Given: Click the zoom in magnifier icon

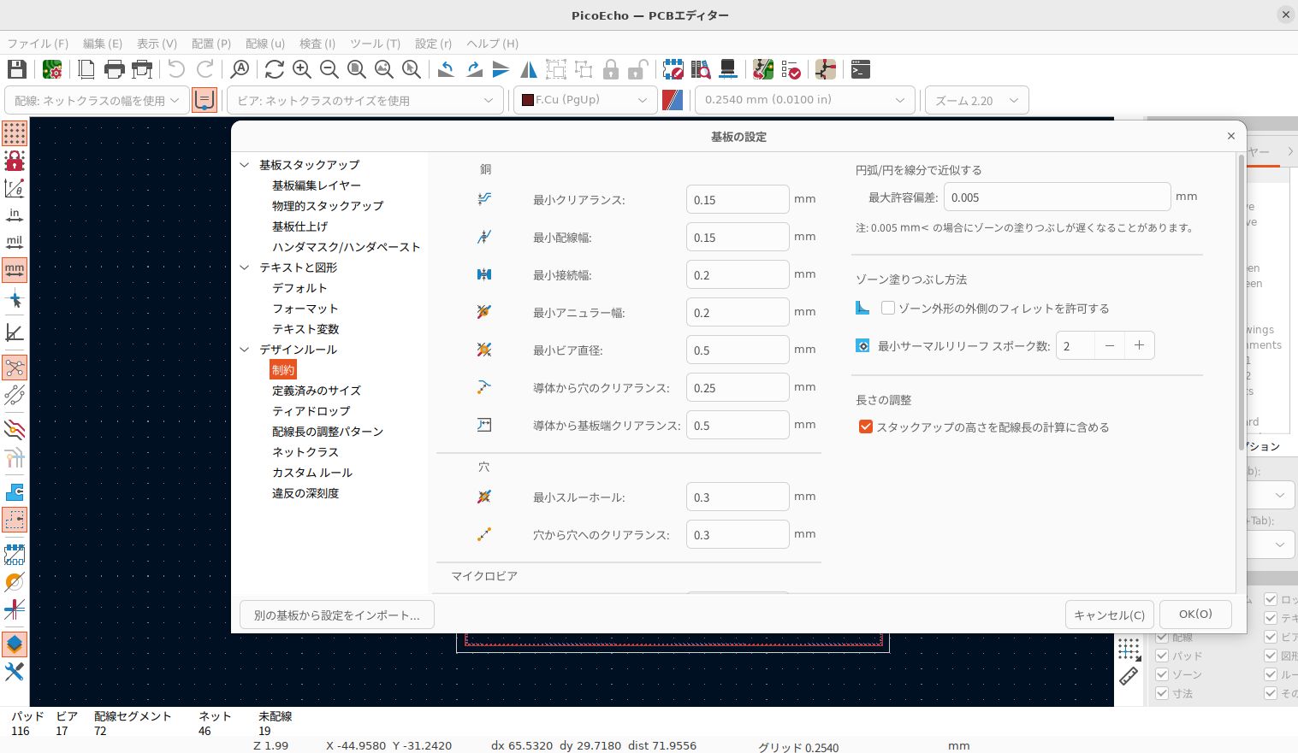Looking at the screenshot, I should pyautogui.click(x=301, y=69).
